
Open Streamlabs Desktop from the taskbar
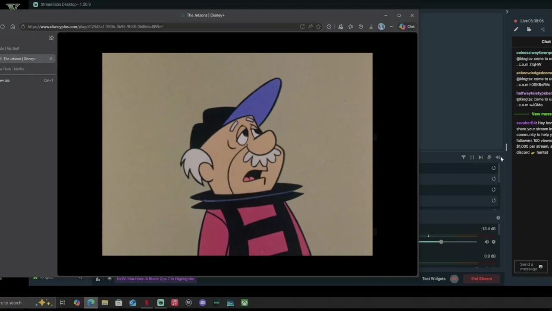pyautogui.click(x=160, y=303)
